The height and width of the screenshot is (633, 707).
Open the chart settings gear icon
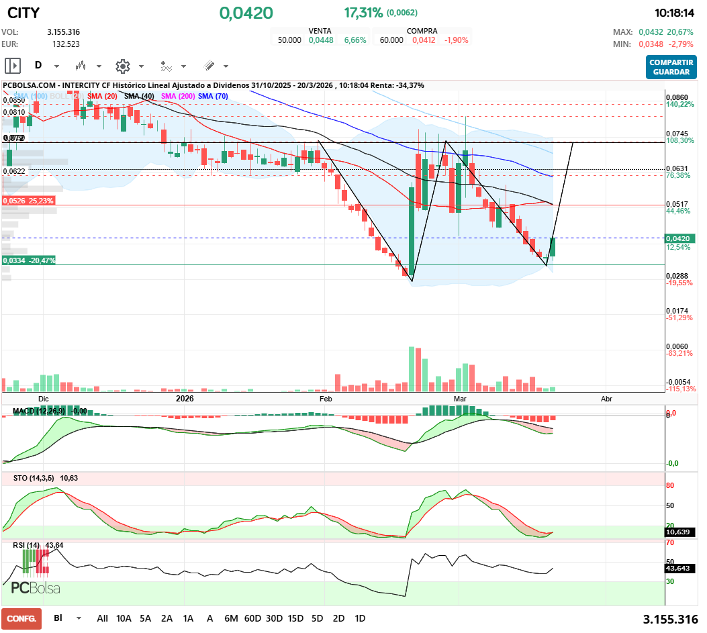[x=122, y=66]
